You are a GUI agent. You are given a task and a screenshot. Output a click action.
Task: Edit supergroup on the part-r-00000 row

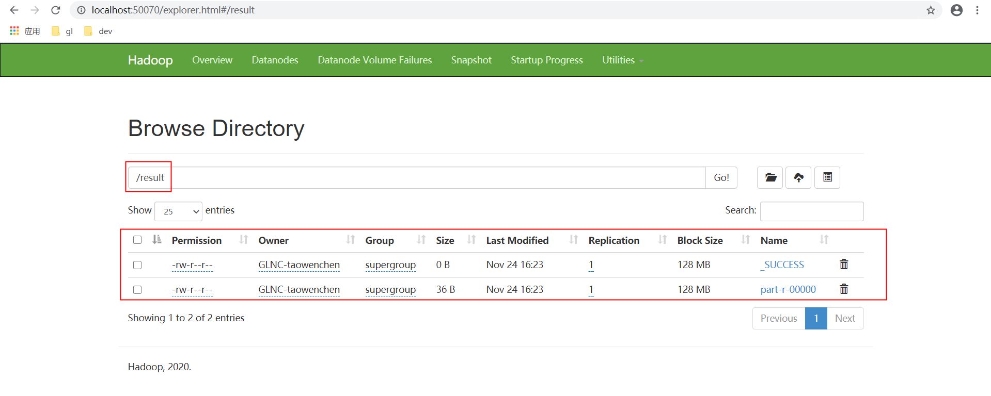coord(390,289)
